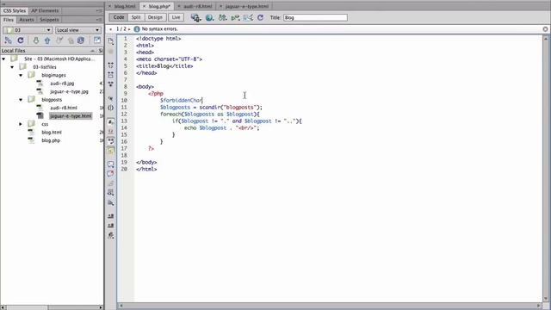Click the Move or Convert CSS icon

[111, 203]
